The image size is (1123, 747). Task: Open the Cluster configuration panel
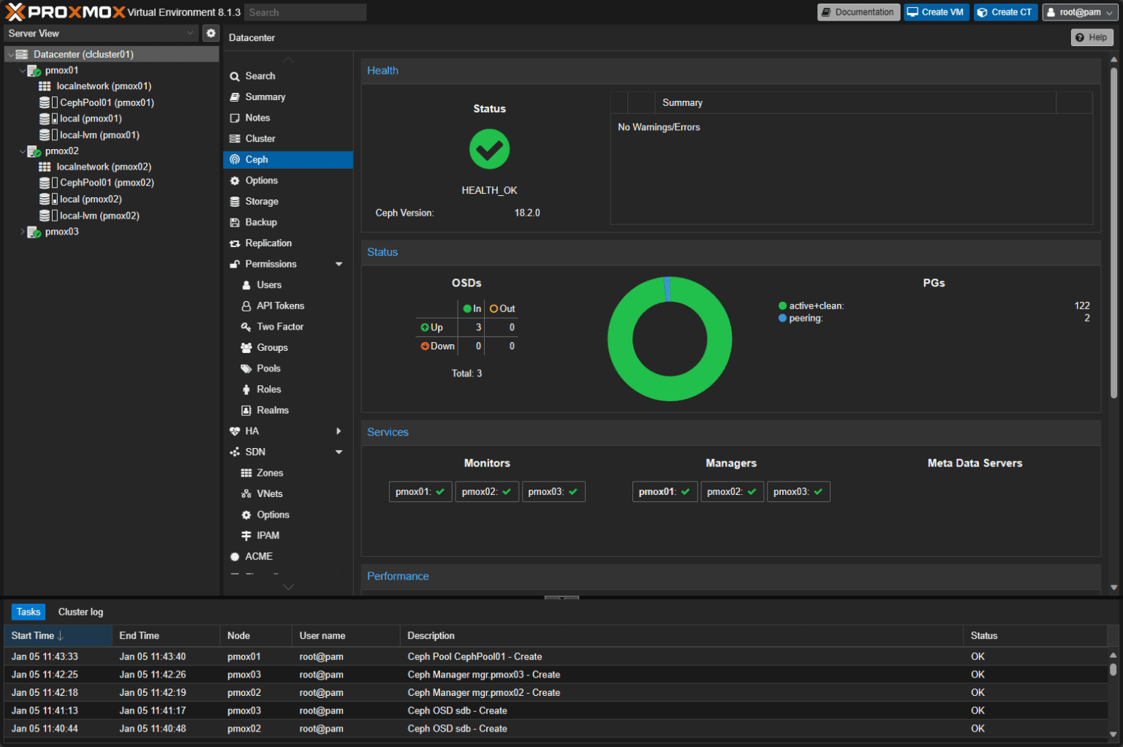point(260,138)
